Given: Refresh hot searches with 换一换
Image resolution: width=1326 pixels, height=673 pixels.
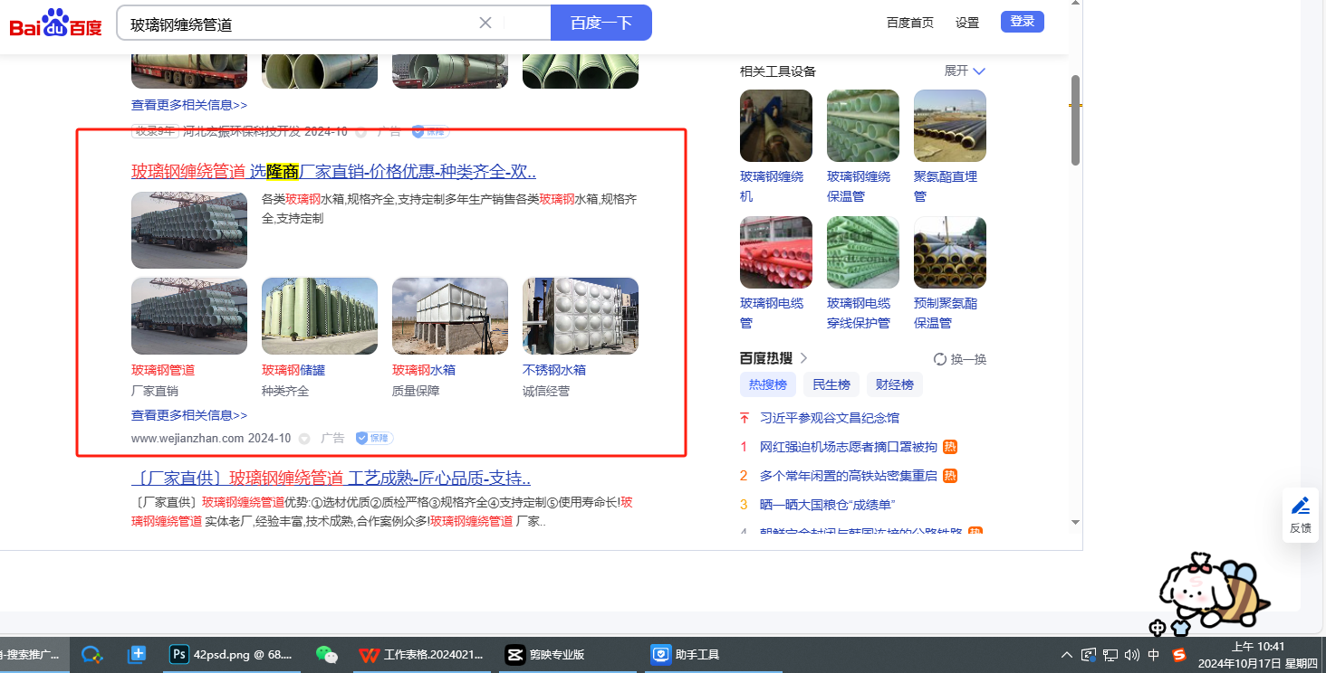Looking at the screenshot, I should coord(960,359).
